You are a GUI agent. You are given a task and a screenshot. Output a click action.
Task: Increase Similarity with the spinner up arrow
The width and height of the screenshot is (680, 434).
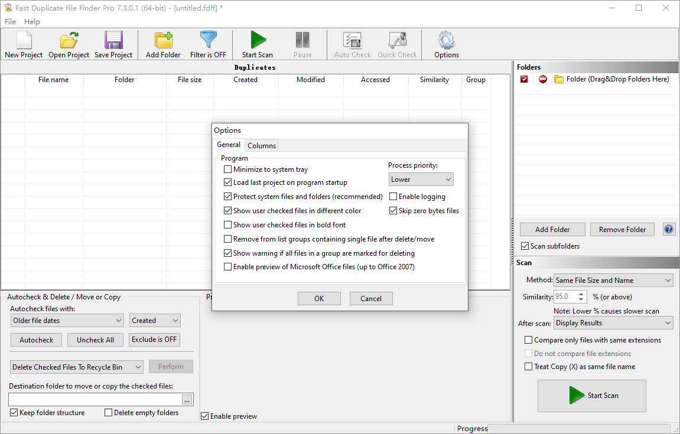coord(581,294)
